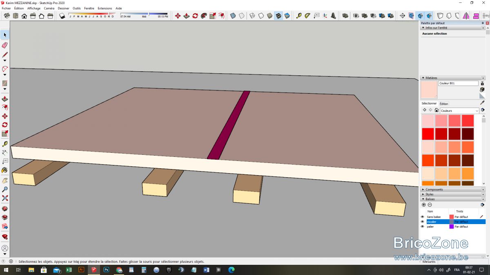Collapse the Matières panel
490x275 pixels.
[423, 78]
